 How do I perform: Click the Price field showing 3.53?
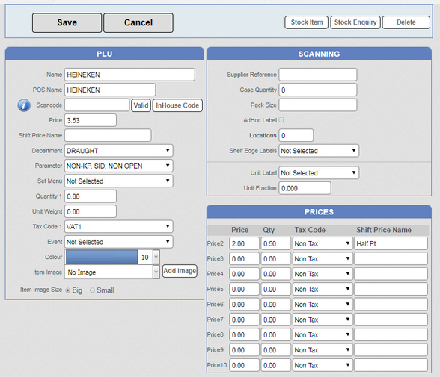coord(91,120)
